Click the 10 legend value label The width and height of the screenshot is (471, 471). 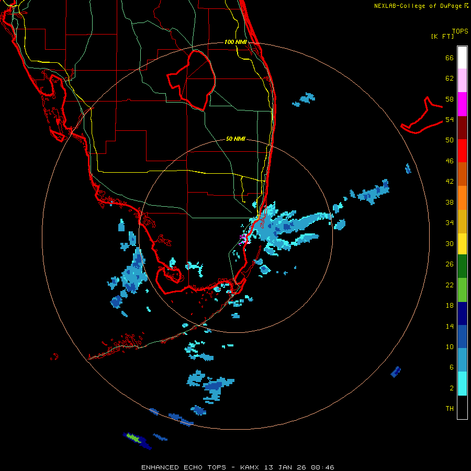pyautogui.click(x=450, y=347)
